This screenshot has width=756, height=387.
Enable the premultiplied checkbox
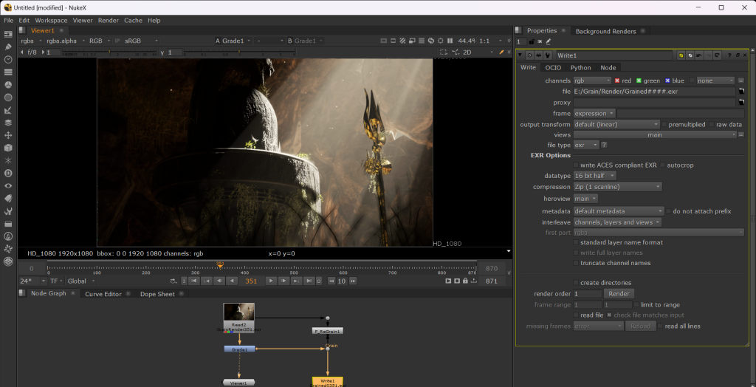(x=664, y=125)
